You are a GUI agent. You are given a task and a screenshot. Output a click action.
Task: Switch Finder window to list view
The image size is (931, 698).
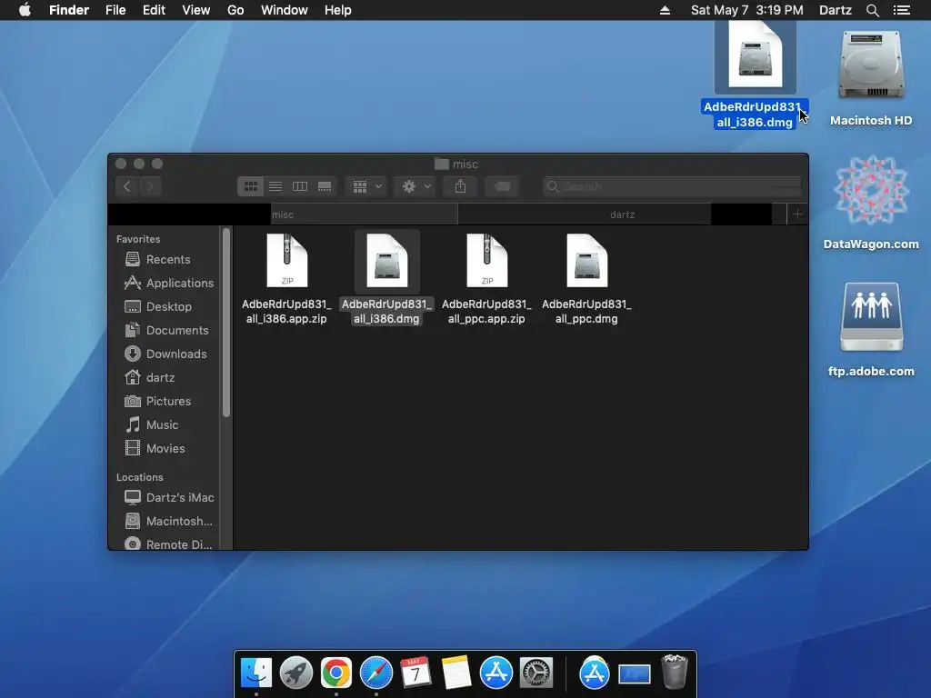275,186
